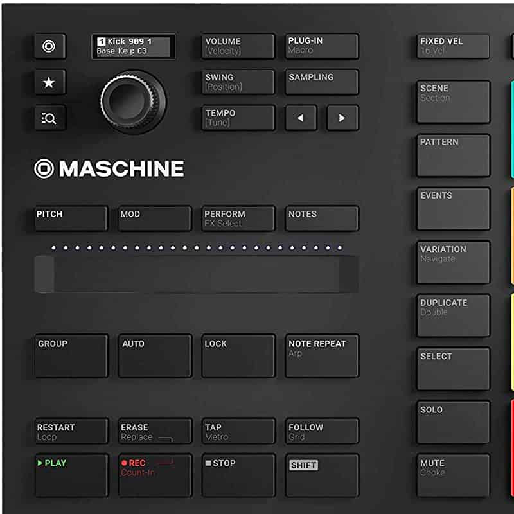
Task: Toggle the MUTE Choke button
Action: pos(454,475)
